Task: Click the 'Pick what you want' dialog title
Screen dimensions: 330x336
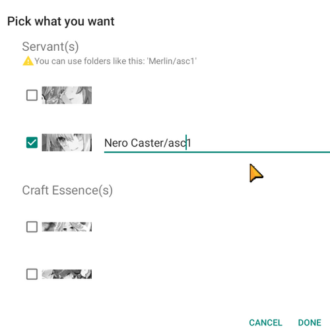Action: 61,22
